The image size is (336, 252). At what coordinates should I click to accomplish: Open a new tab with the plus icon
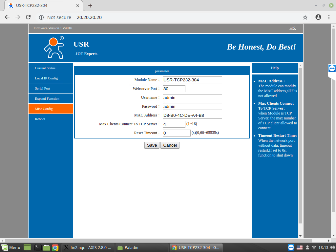[x=90, y=6]
